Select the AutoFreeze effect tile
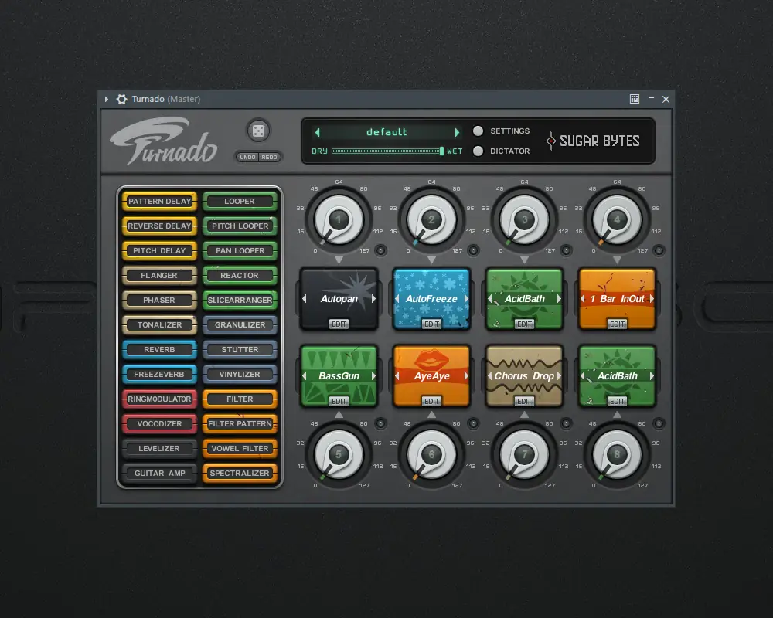 click(431, 297)
